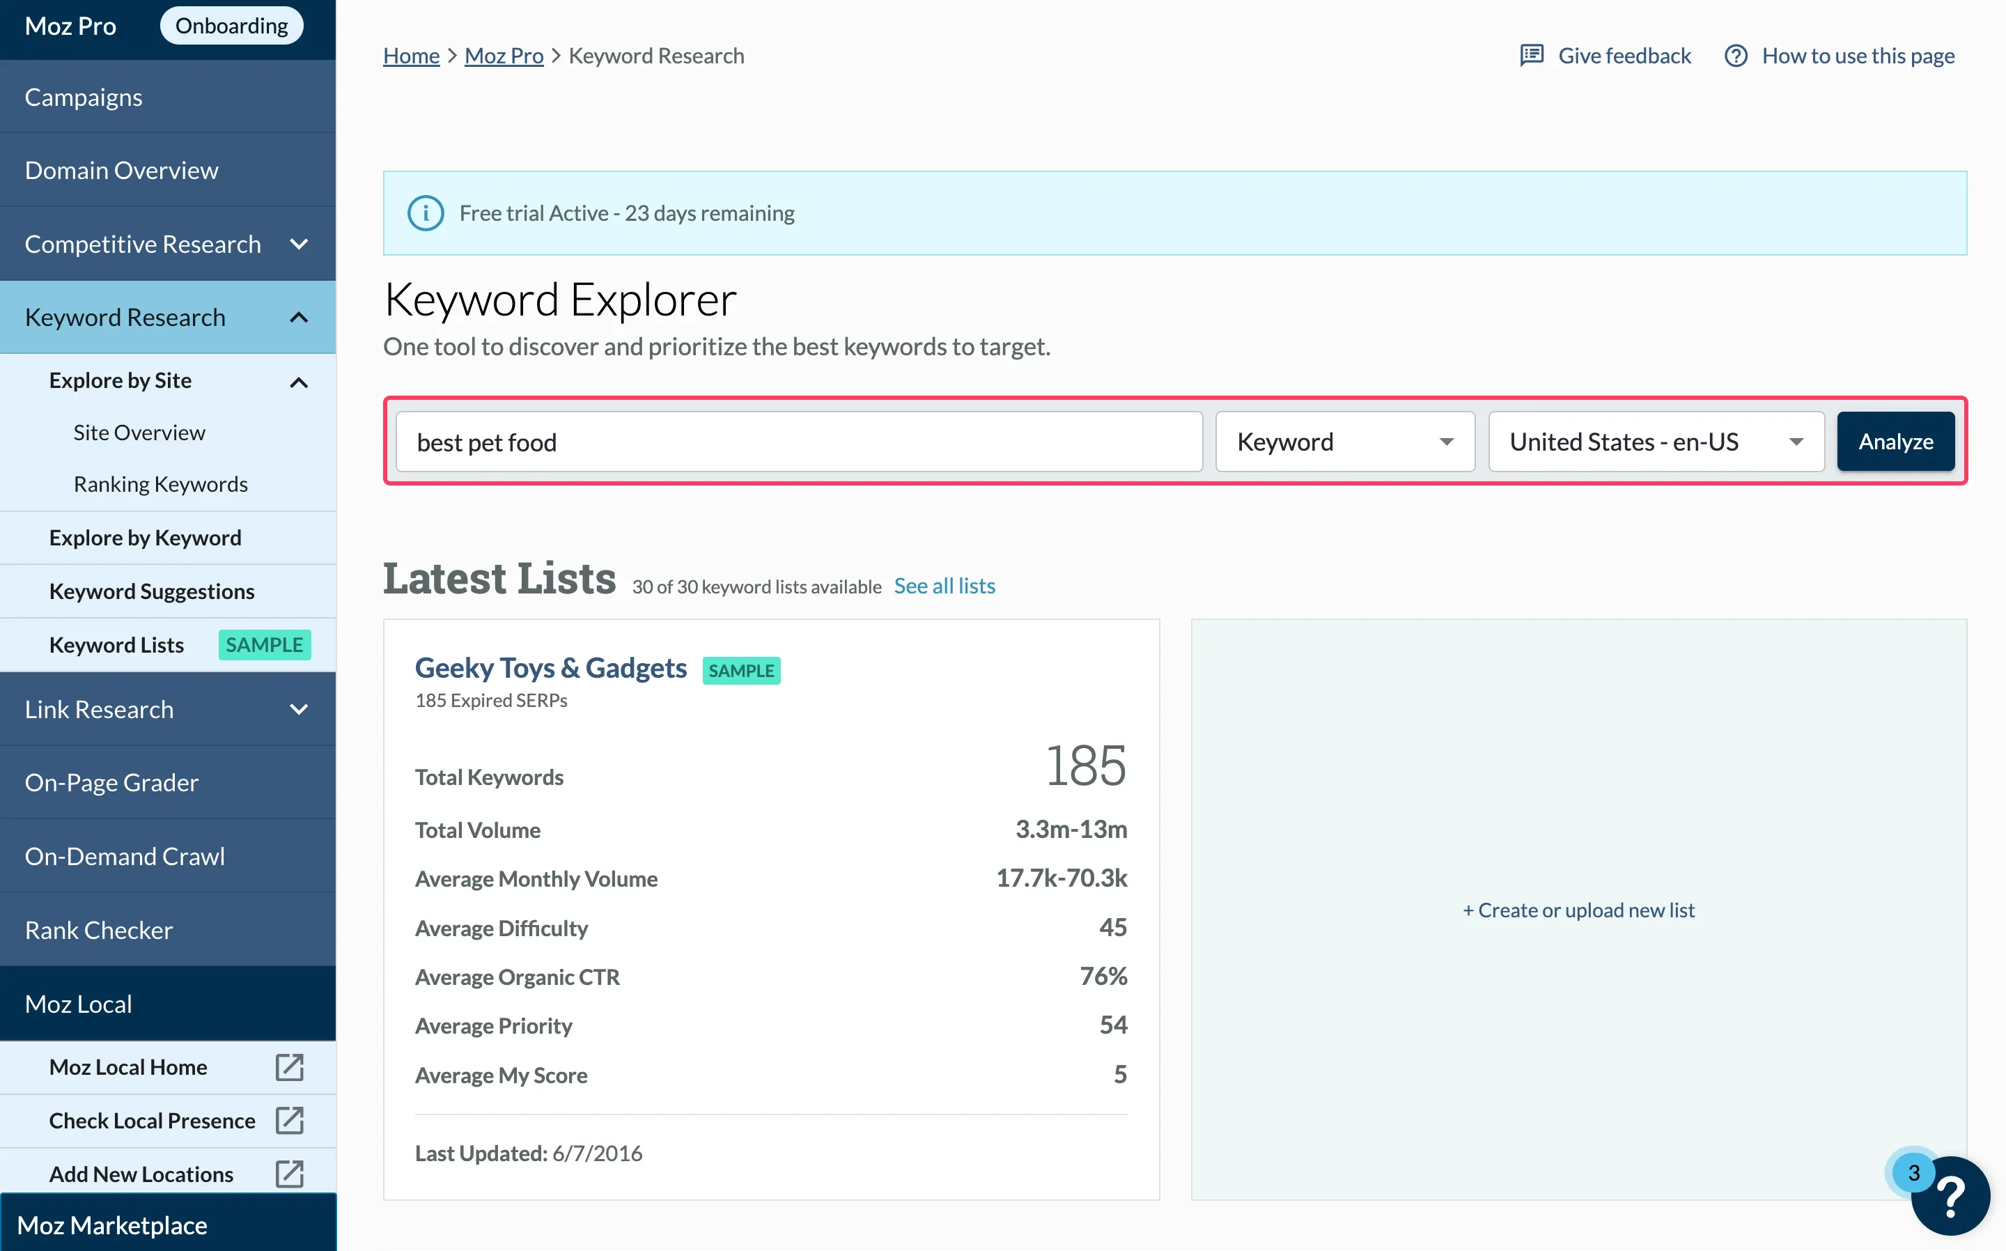The height and width of the screenshot is (1251, 2006).
Task: Click the notification badge showing 3
Action: coord(1913,1172)
